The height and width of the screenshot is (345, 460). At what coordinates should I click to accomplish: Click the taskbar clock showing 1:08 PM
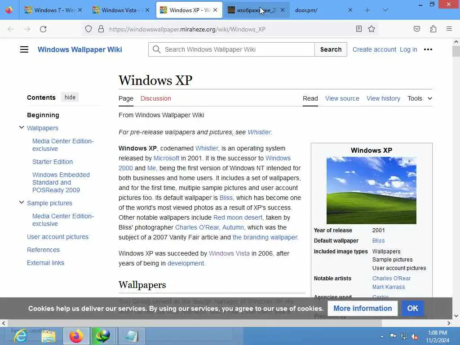[437, 336]
